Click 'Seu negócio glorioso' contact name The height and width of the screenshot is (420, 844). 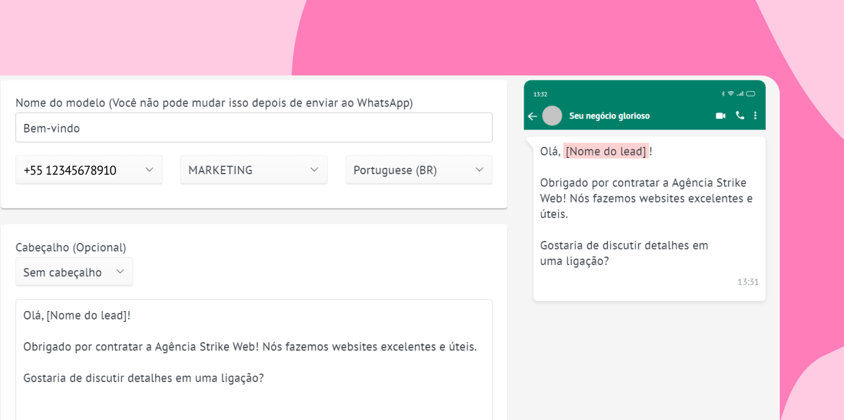point(609,116)
